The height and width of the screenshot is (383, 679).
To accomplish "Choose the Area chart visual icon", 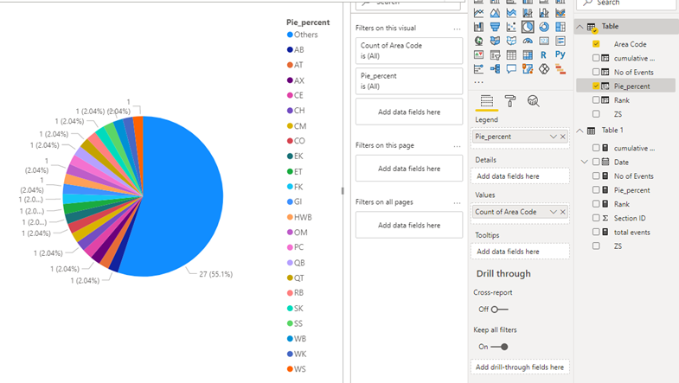I will (495, 13).
